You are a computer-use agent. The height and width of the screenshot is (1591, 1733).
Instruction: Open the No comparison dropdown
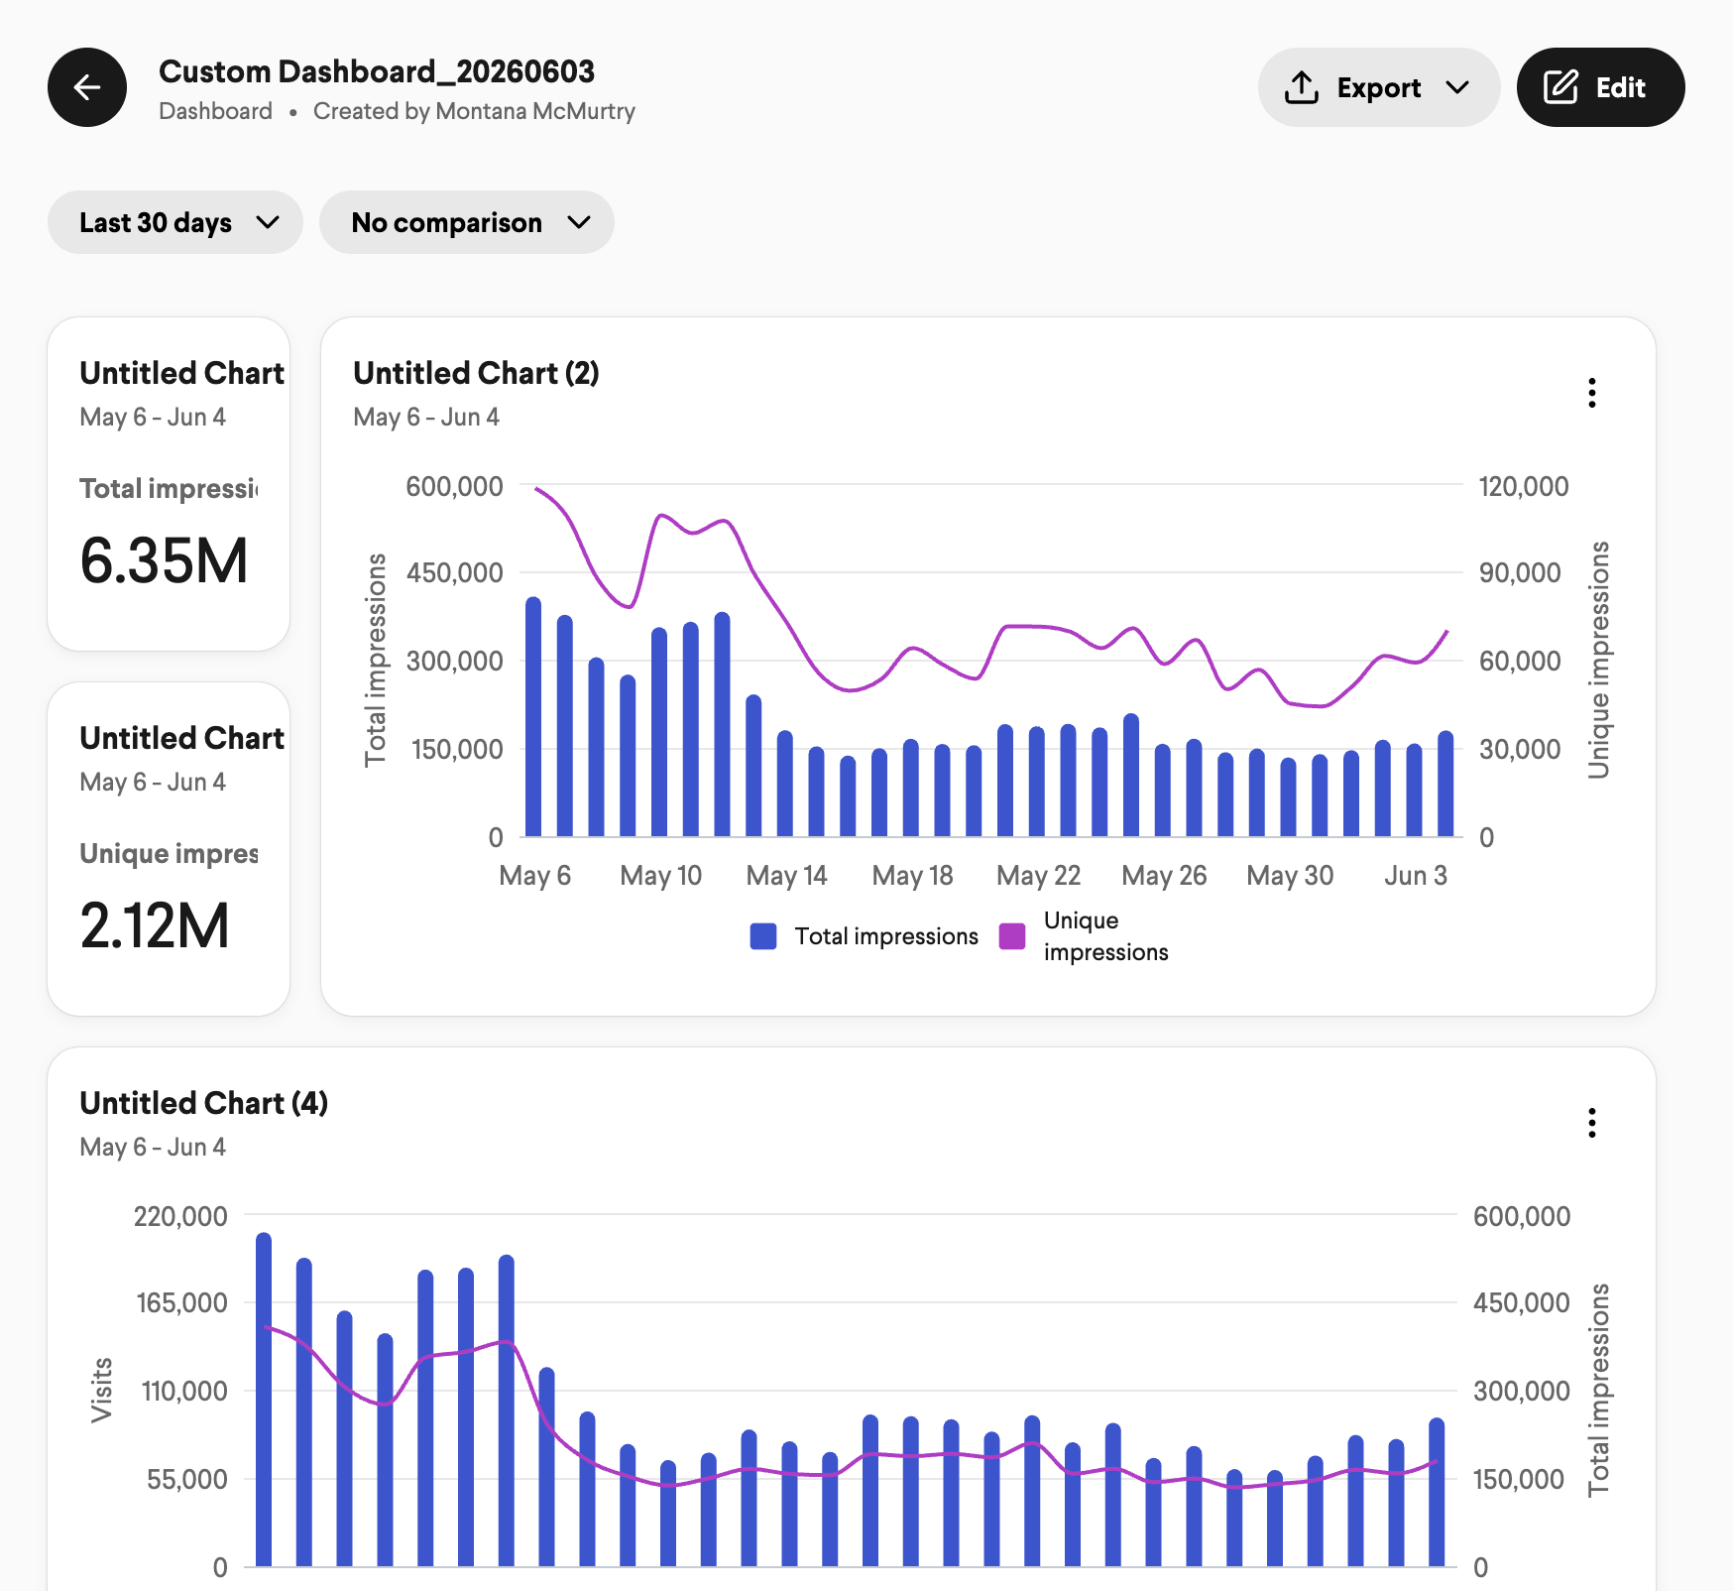pos(467,222)
